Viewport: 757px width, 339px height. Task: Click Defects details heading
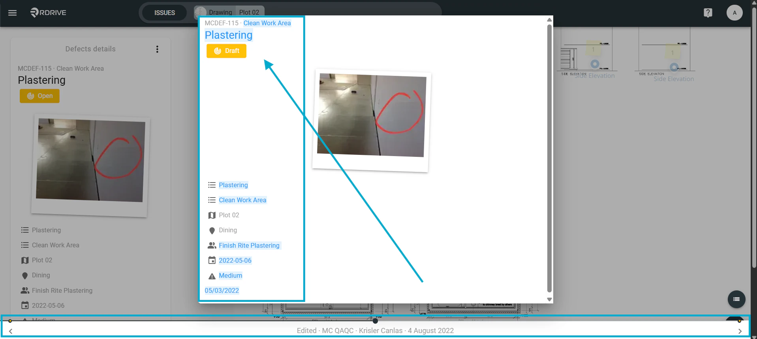coord(90,49)
